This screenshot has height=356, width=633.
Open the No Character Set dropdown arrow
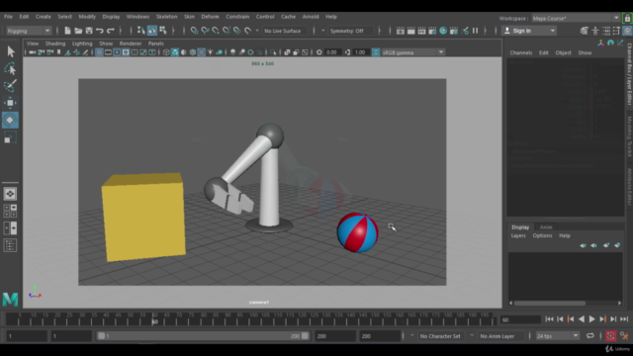click(x=412, y=335)
